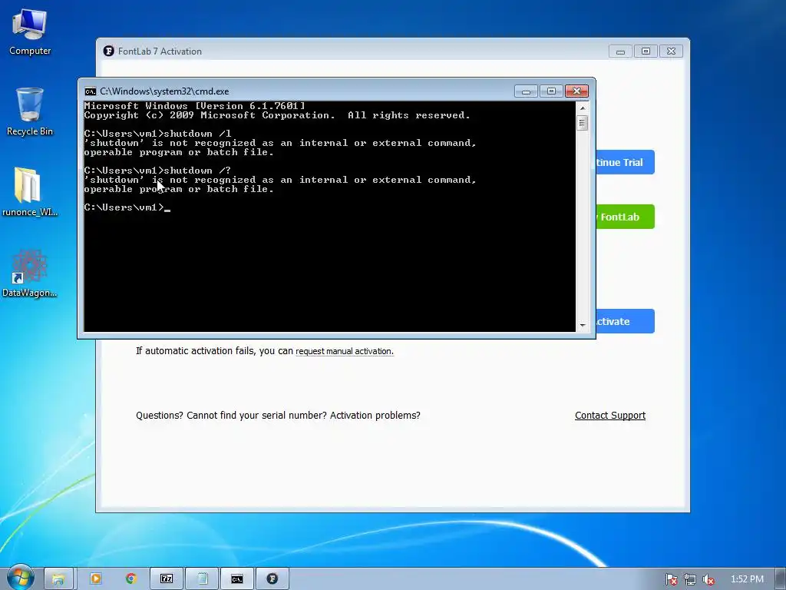Click the 'shutdown /?' command text

coord(197,171)
